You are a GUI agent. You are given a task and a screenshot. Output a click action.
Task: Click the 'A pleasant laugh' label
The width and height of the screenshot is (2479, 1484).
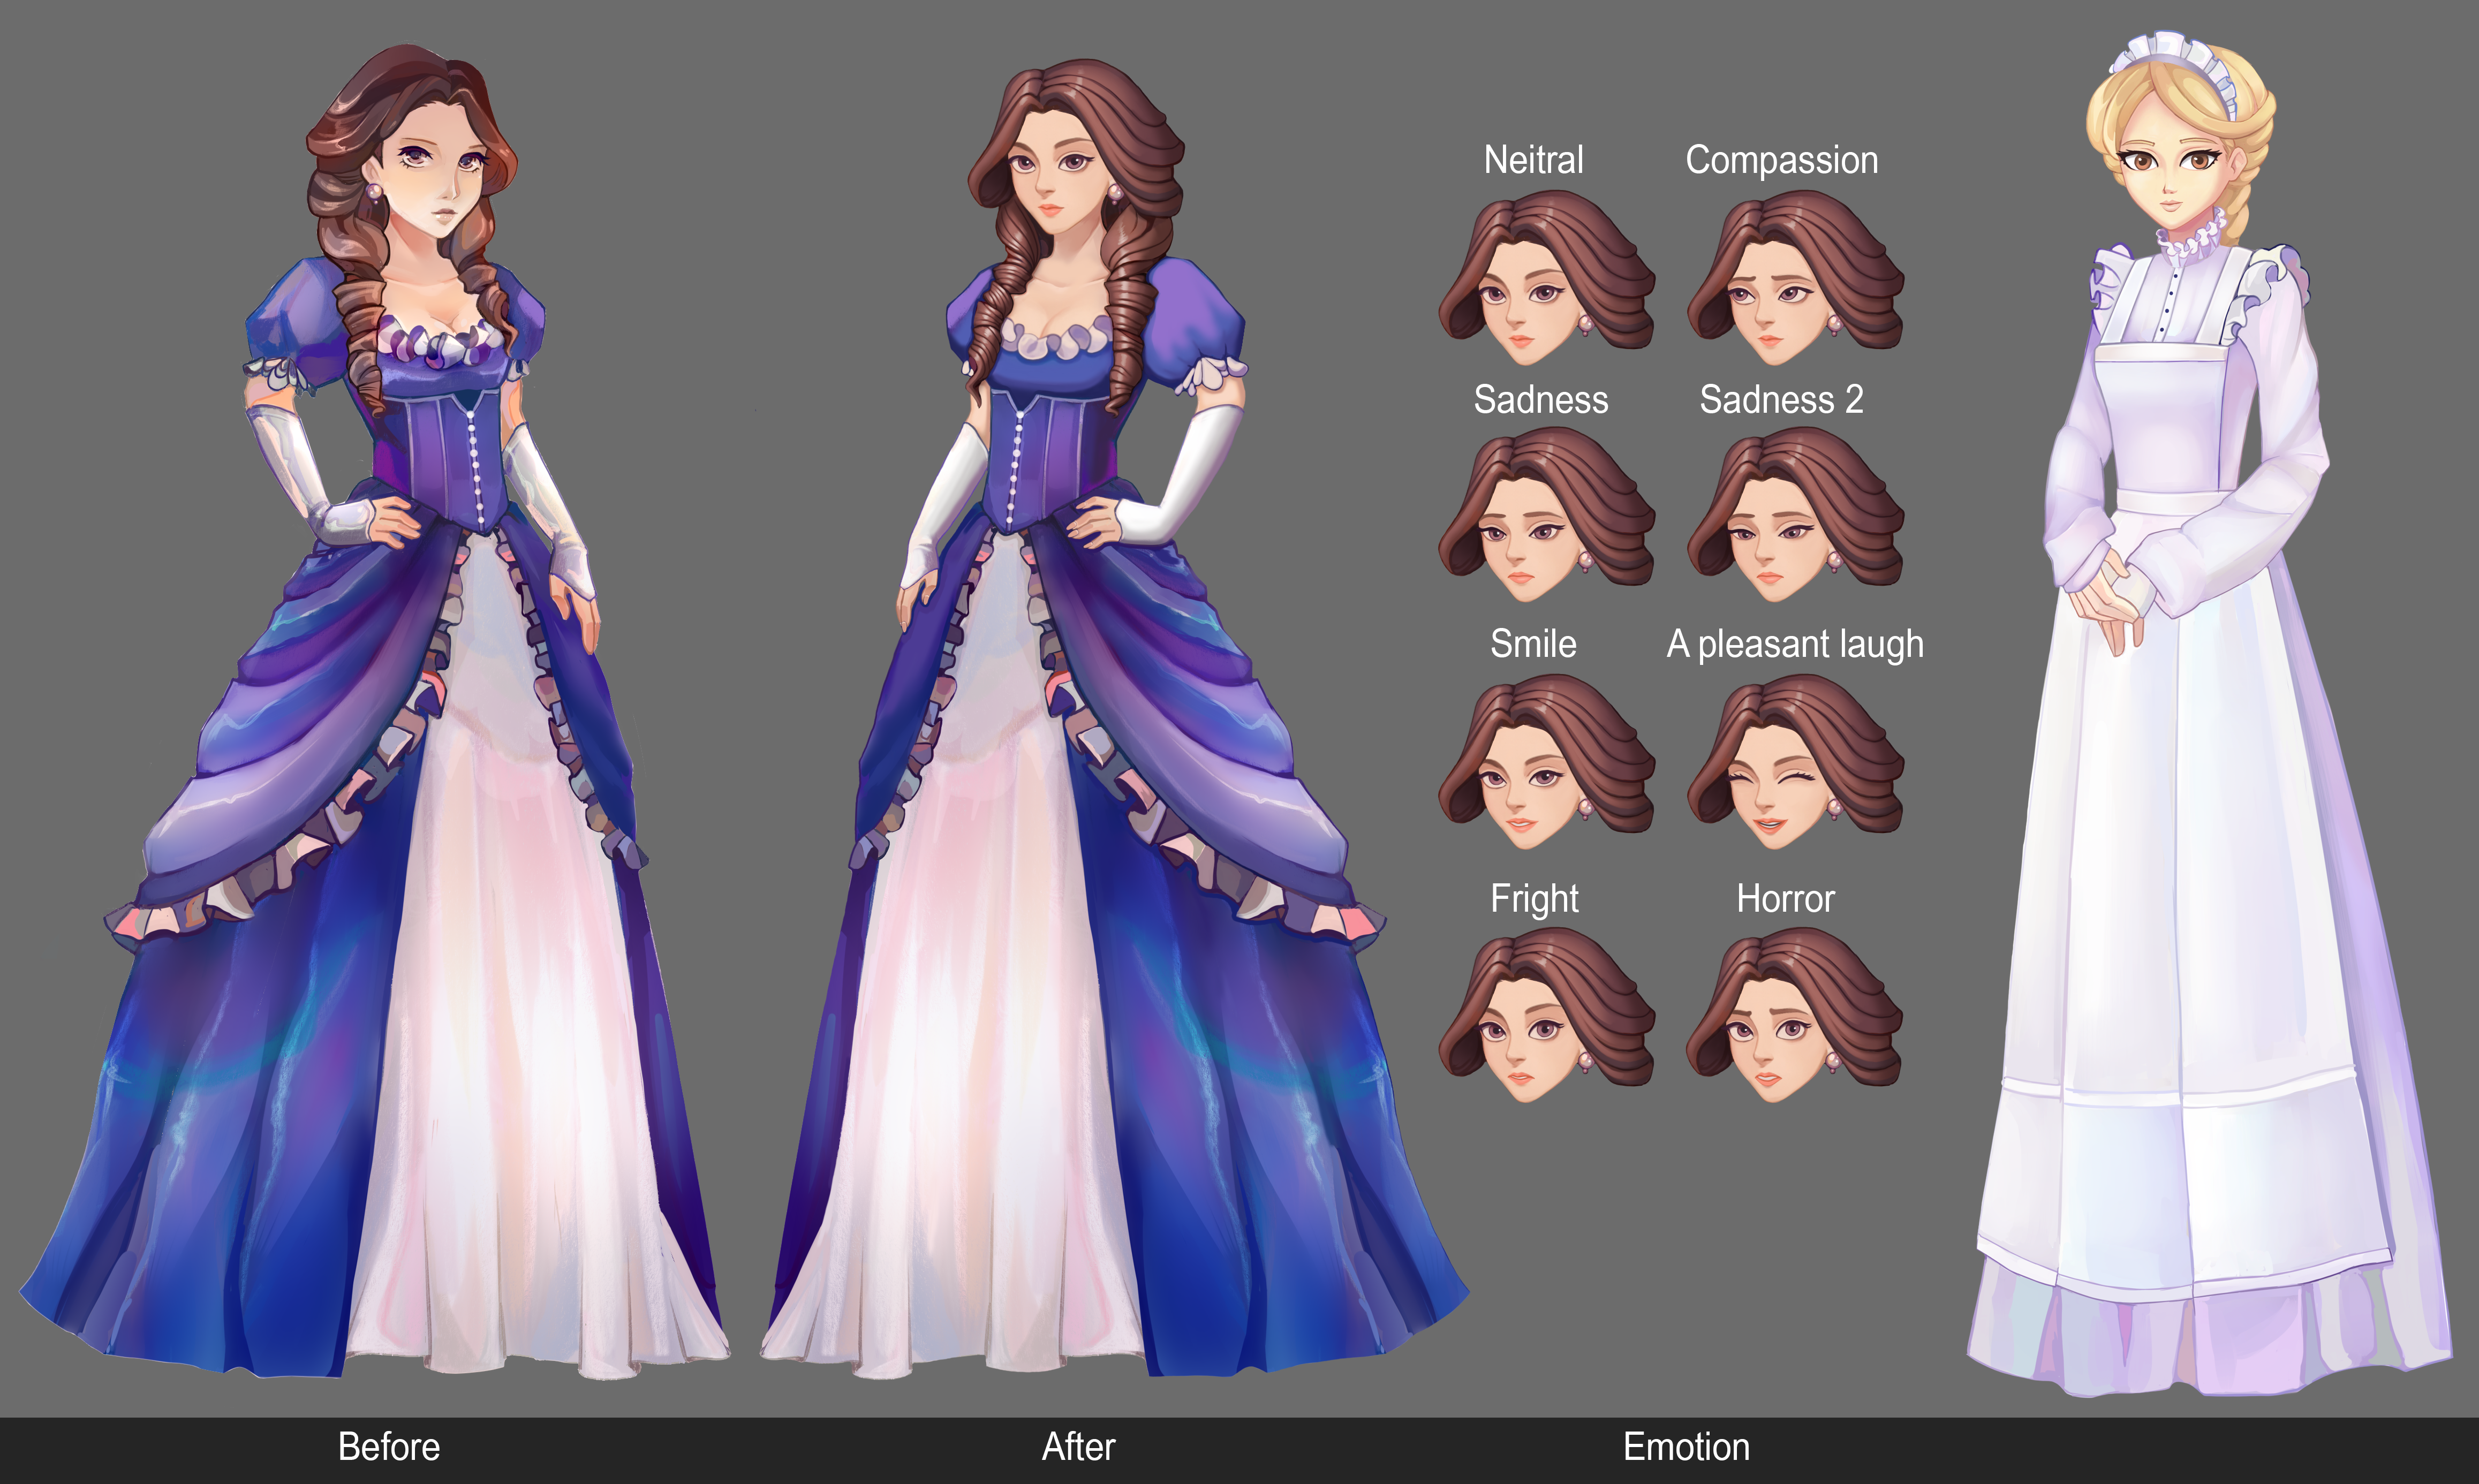point(1795,645)
